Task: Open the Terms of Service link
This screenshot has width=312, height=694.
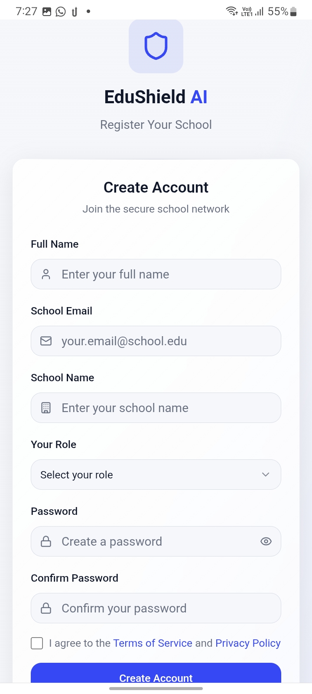Action: click(153, 643)
